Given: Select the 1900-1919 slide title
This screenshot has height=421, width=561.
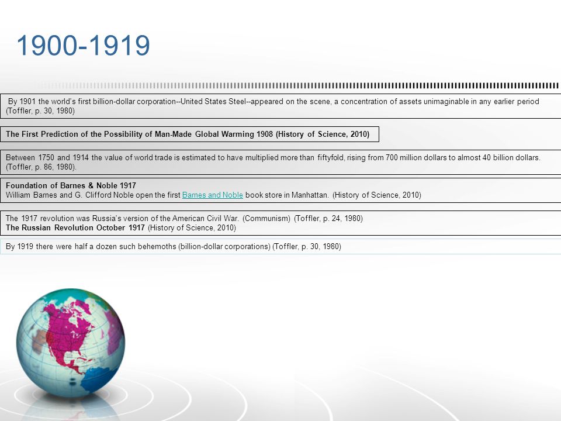Looking at the screenshot, I should point(83,46).
